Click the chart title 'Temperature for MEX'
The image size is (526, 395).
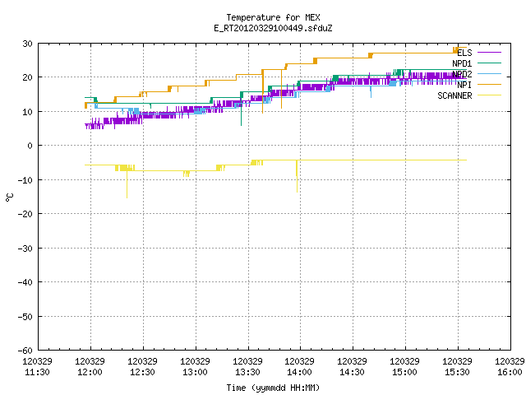click(273, 17)
